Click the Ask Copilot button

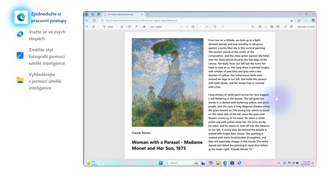pos(156,27)
